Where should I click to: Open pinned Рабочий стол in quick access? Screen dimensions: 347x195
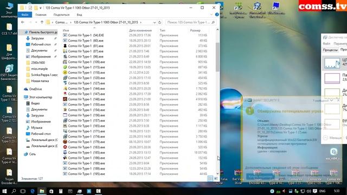coord(41,44)
